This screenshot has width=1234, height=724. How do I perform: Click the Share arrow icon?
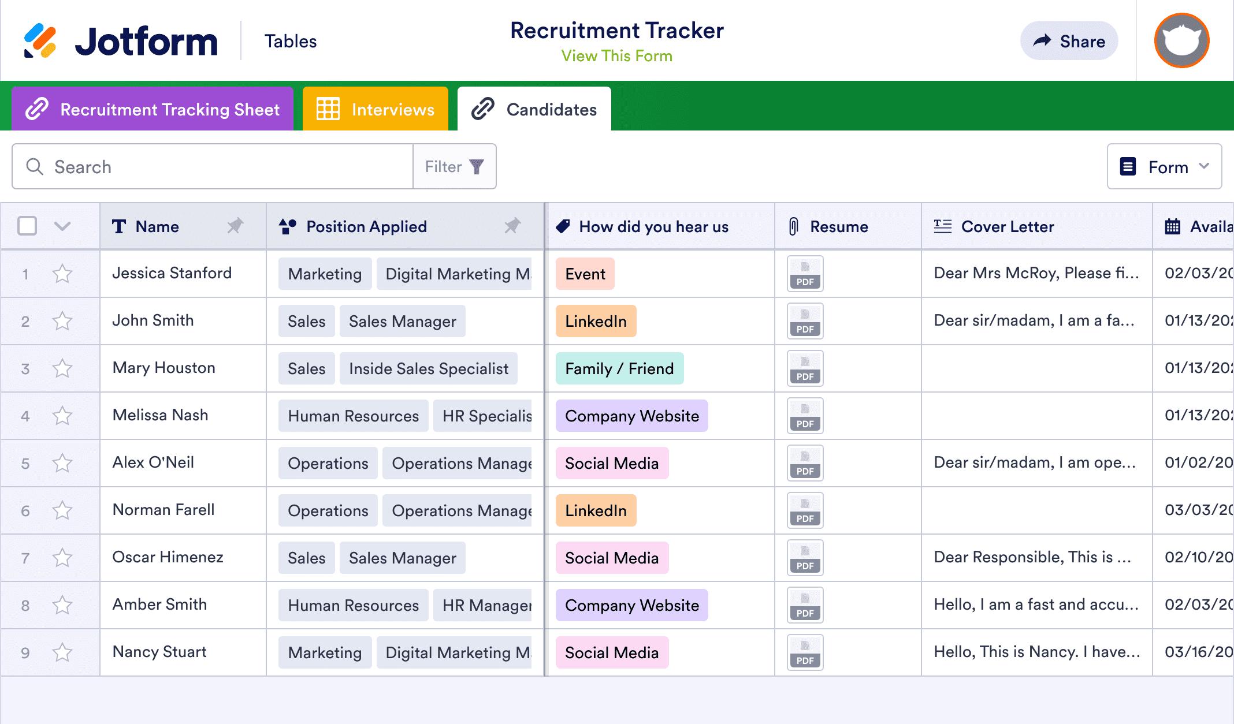click(x=1042, y=40)
